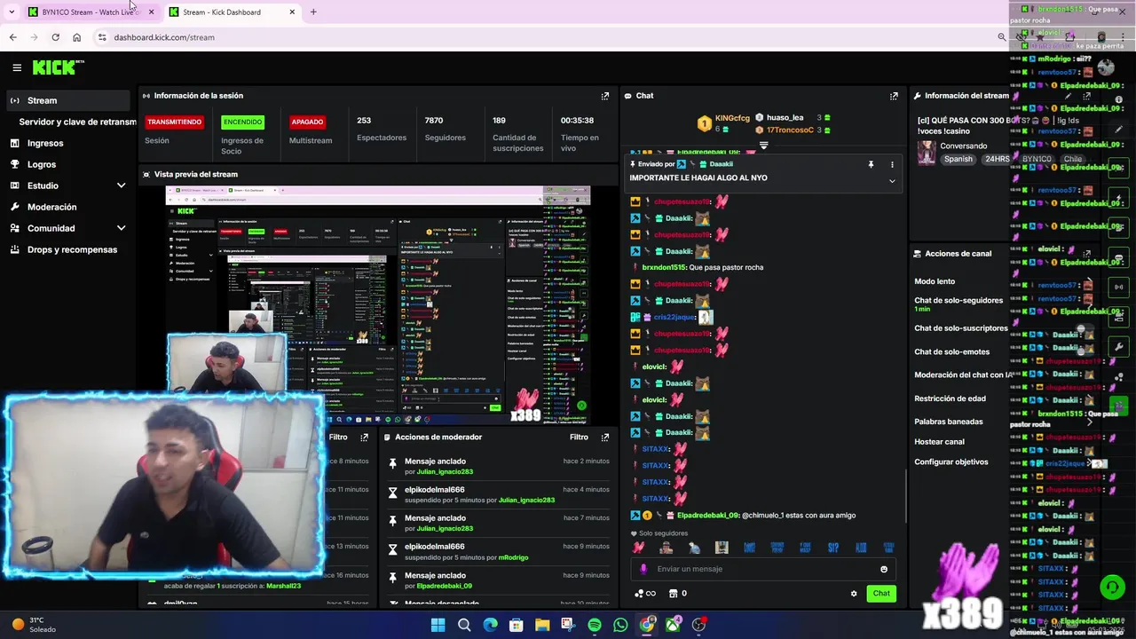Open Hostear canal action
1136x639 pixels.
pyautogui.click(x=939, y=442)
